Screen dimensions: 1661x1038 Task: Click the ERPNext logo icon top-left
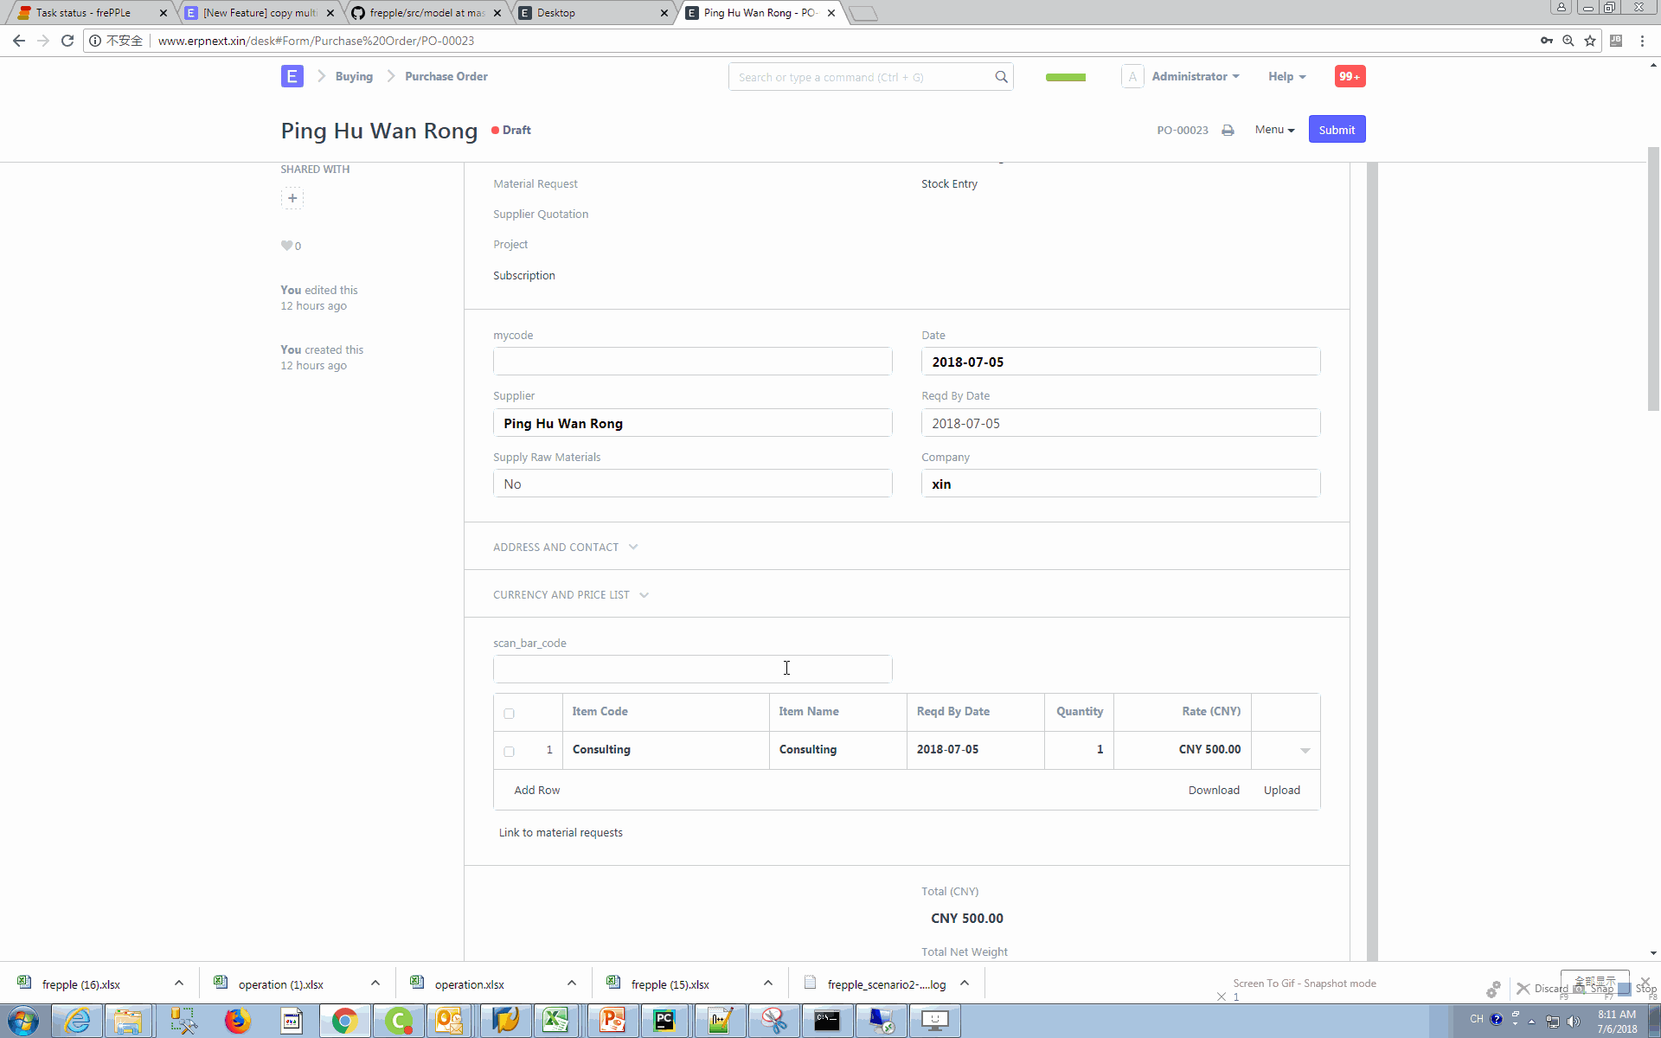coord(292,75)
